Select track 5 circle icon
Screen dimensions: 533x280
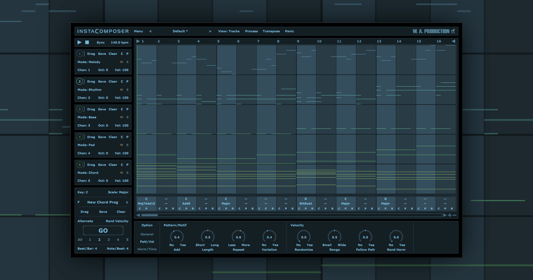[80, 165]
